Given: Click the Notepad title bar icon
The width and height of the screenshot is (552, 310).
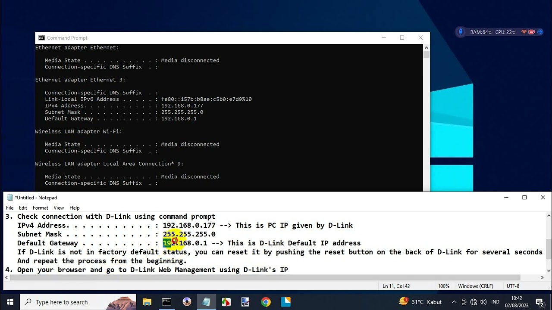Looking at the screenshot, I should point(10,198).
